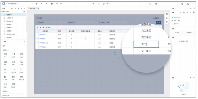Click the blue 查询 query button
This screenshot has height=99, width=198.
click(158, 22)
